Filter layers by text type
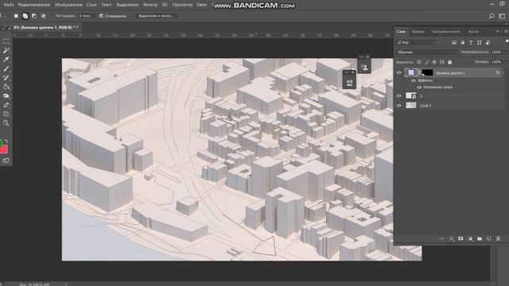 [471, 42]
